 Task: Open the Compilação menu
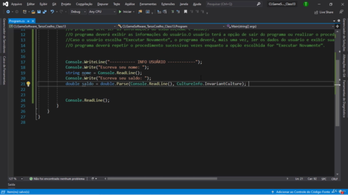pos(84,4)
